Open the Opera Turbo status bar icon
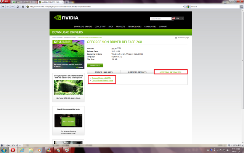The width and height of the screenshot is (244, 153). tap(17, 145)
